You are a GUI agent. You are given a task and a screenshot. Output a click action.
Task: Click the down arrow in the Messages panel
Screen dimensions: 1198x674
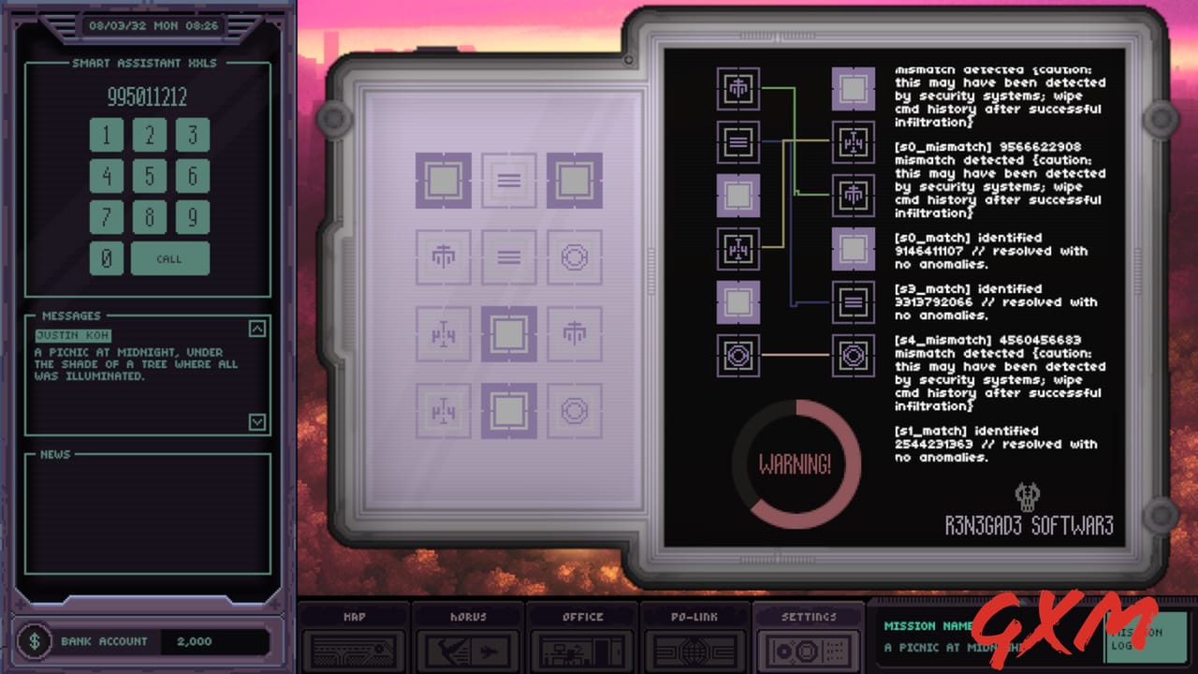click(x=259, y=422)
